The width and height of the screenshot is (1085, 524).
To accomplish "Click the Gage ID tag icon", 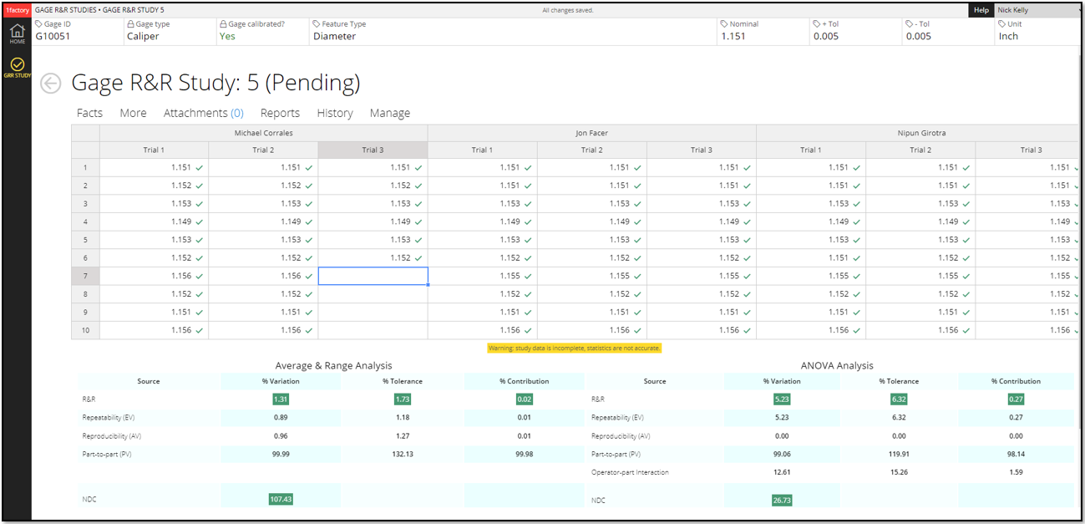I will coord(38,24).
